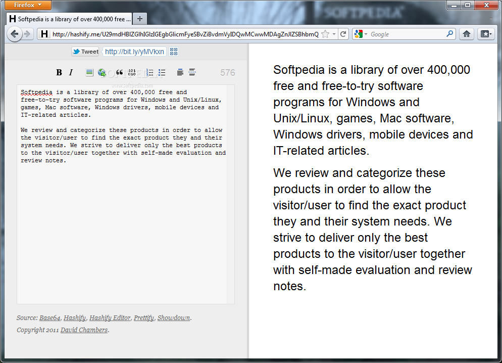Screen dimensions: 502x363
Task: Click the Tweet button
Action: pos(85,52)
